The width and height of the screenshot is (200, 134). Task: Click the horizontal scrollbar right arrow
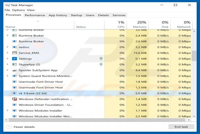[189, 120]
